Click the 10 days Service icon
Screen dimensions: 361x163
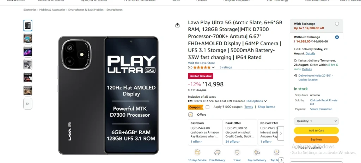(x=198, y=152)
